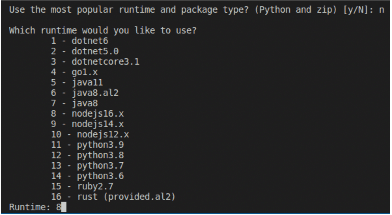This screenshot has height=215, width=392.
Task: Select the "4 - go1.x" runtime line
Action: (x=74, y=72)
